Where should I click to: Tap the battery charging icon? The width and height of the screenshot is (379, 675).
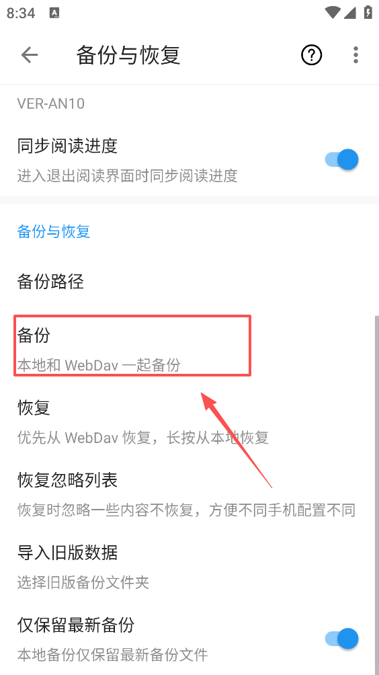[368, 12]
